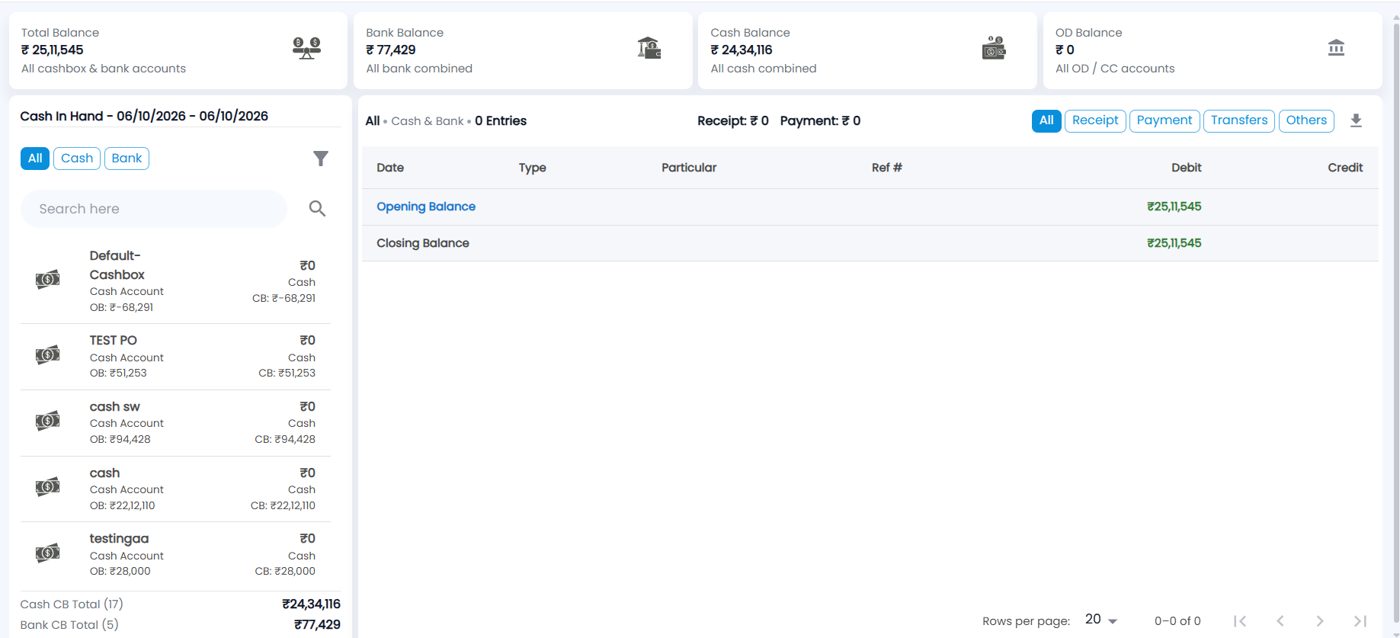The width and height of the screenshot is (1400, 638).
Task: Go to the first page arrow
Action: tap(1240, 621)
